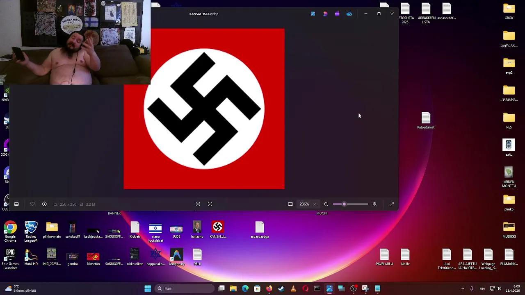Select the Patoutumat file on desktop
Image resolution: width=525 pixels, height=295 pixels.
click(426, 120)
